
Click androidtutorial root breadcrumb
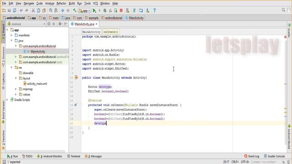click(14, 18)
